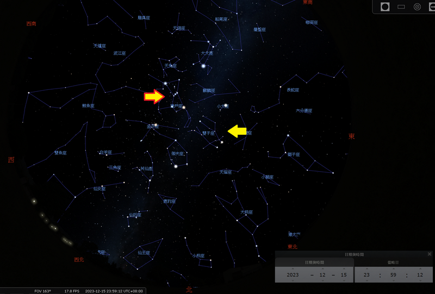Decrease the day value below 15

[344, 282]
